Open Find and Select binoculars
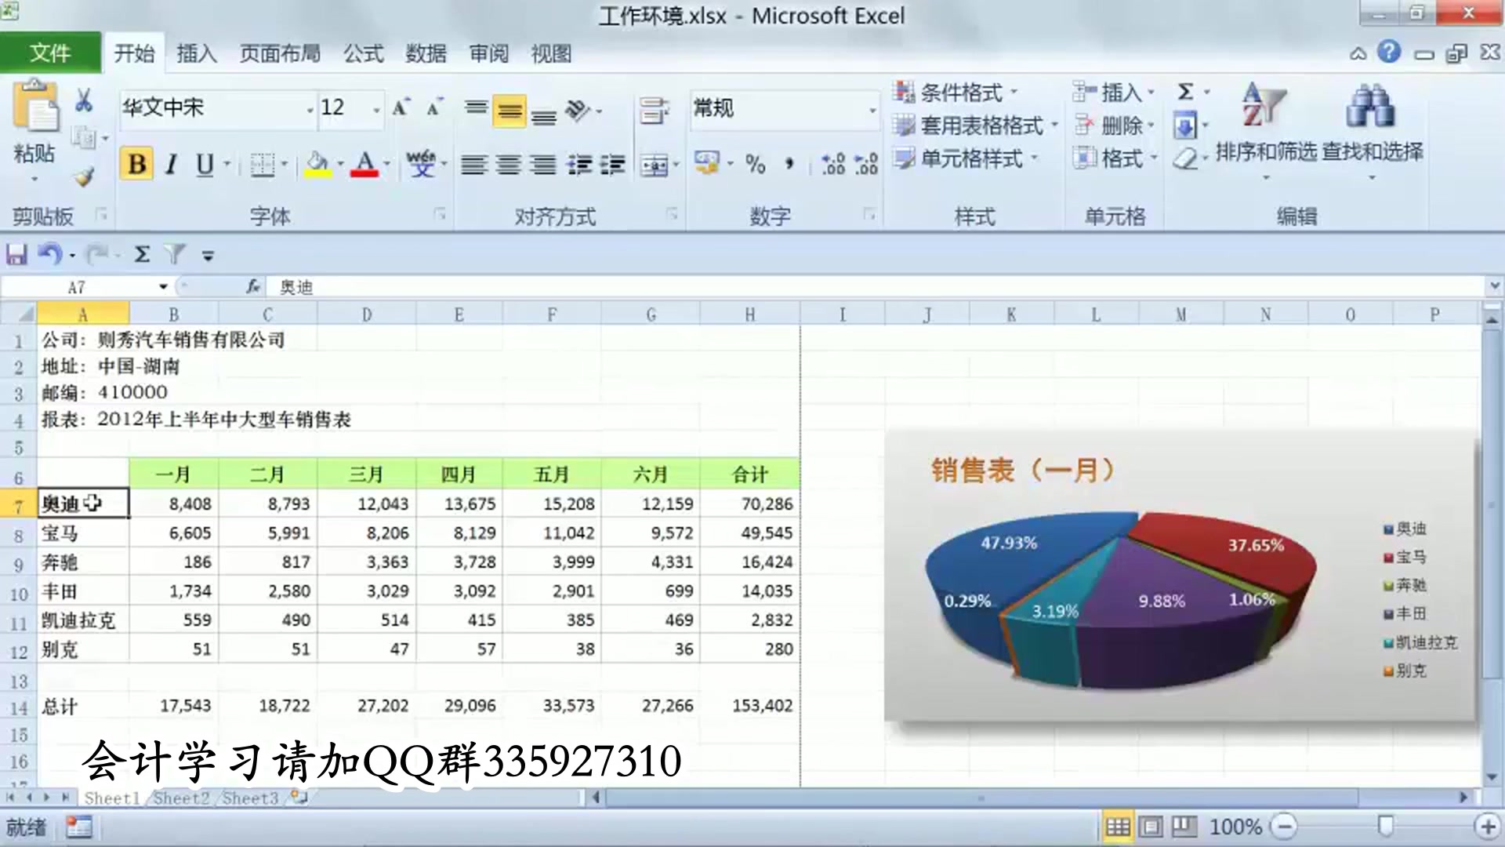Viewport: 1505px width, 847px height. click(1370, 106)
